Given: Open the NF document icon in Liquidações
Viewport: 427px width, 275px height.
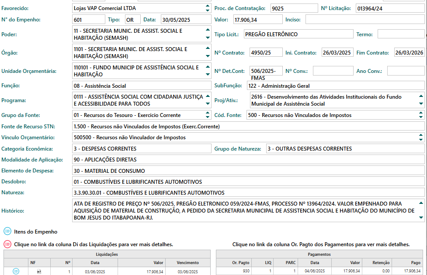Looking at the screenshot, I should click(x=39, y=272).
